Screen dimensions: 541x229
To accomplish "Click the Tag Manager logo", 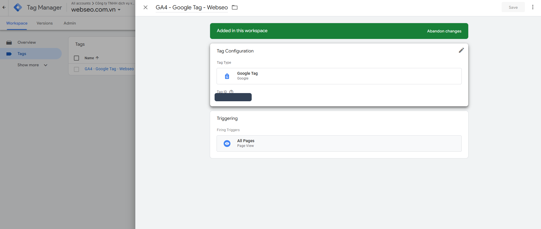I will (18, 7).
